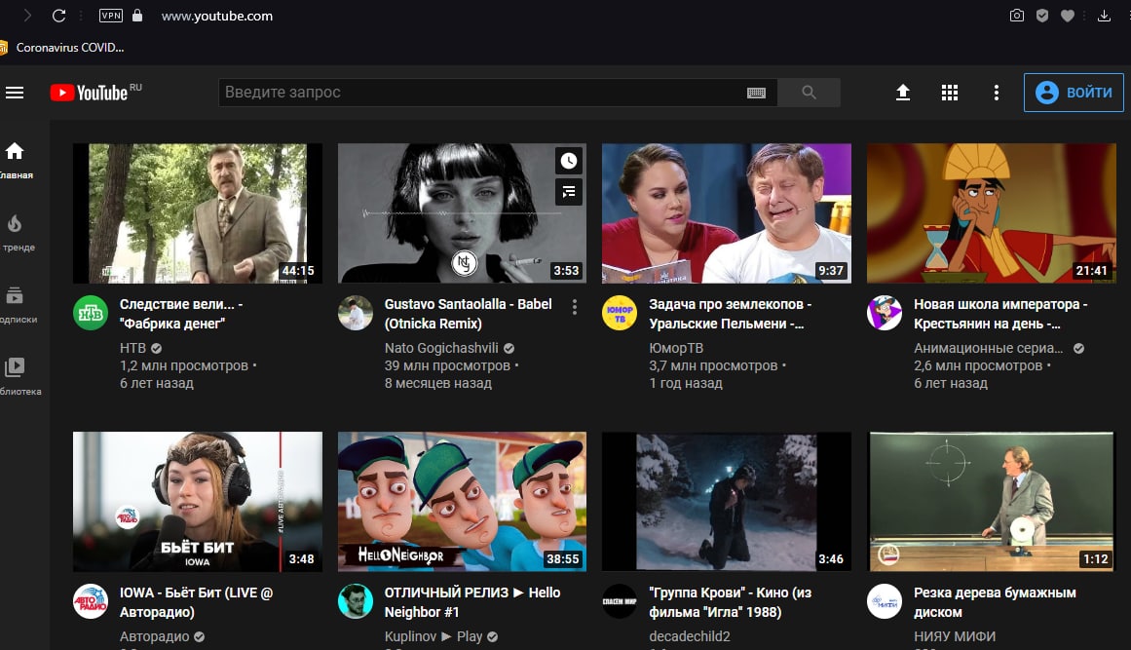
Task: Open three-dot menu for Babel remix video
Action: 574,307
